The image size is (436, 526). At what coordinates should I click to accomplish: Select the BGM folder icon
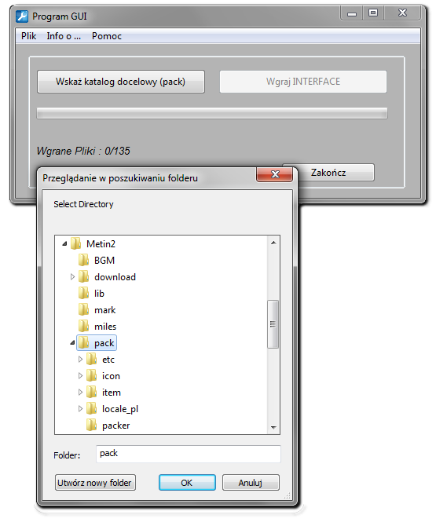pos(83,260)
